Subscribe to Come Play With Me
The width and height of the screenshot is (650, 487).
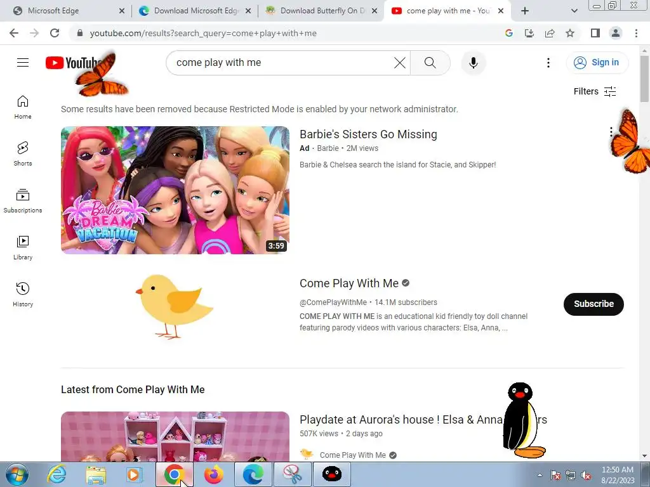pyautogui.click(x=594, y=304)
